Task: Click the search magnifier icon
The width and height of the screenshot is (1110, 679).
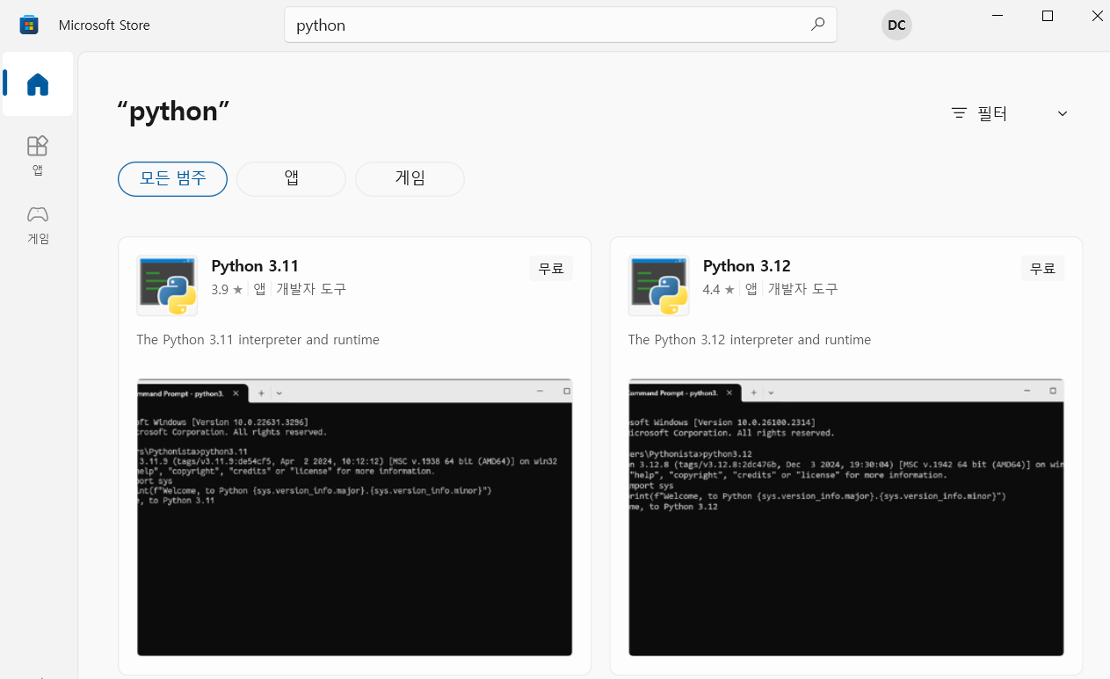Action: [817, 25]
